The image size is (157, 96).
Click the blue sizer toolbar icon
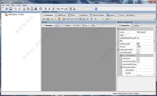tap(96, 9)
